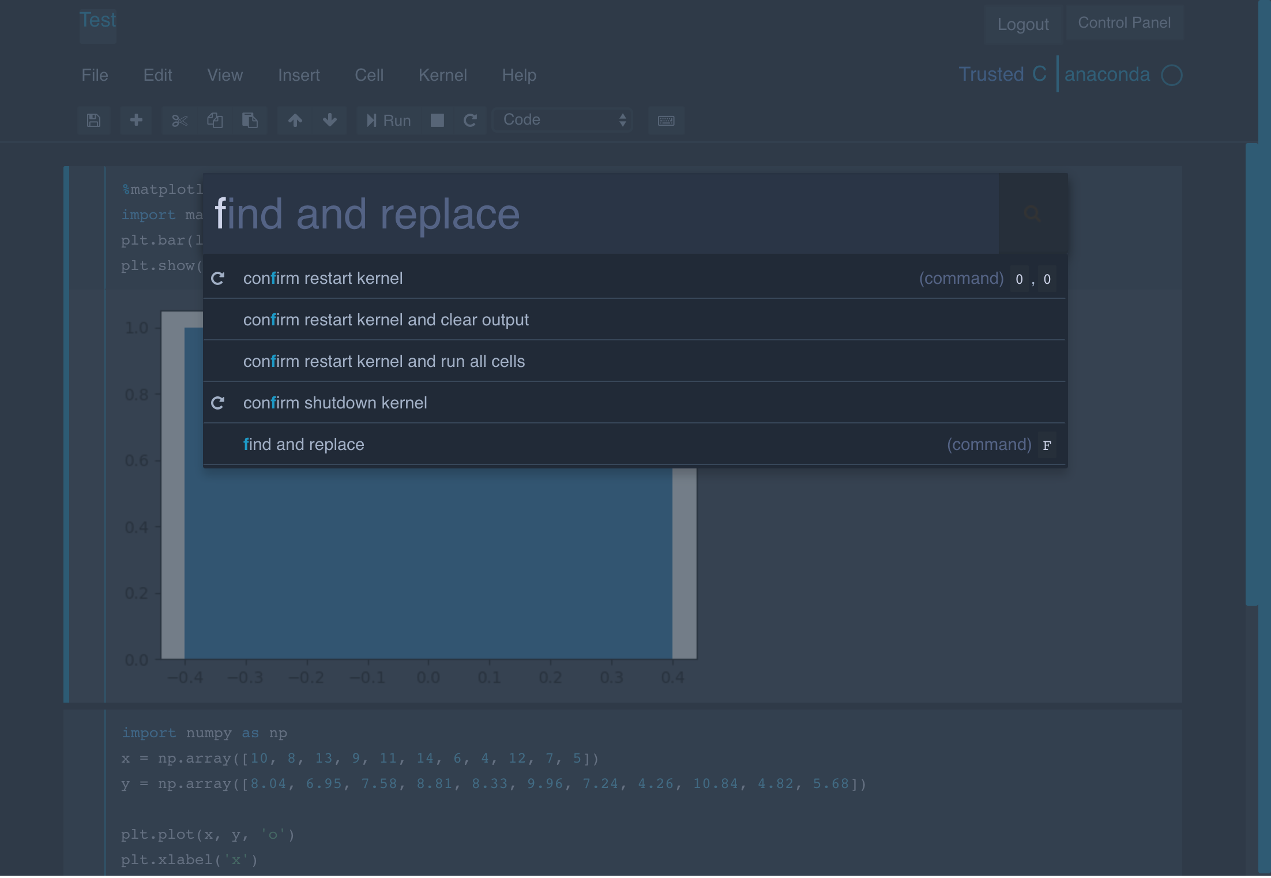This screenshot has height=878, width=1271.
Task: Copy selected cells using the copy icon
Action: coord(215,121)
